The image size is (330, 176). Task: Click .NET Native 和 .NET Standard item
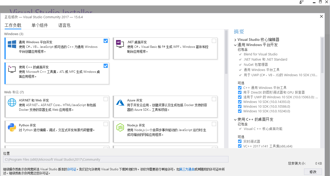265,60
